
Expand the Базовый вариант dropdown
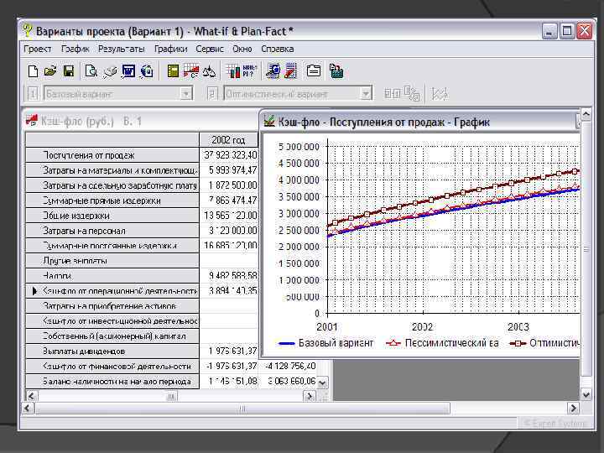[186, 94]
